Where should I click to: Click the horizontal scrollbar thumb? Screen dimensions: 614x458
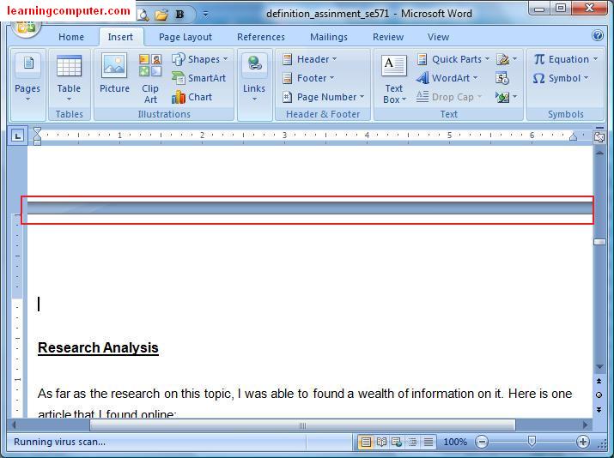click(302, 425)
